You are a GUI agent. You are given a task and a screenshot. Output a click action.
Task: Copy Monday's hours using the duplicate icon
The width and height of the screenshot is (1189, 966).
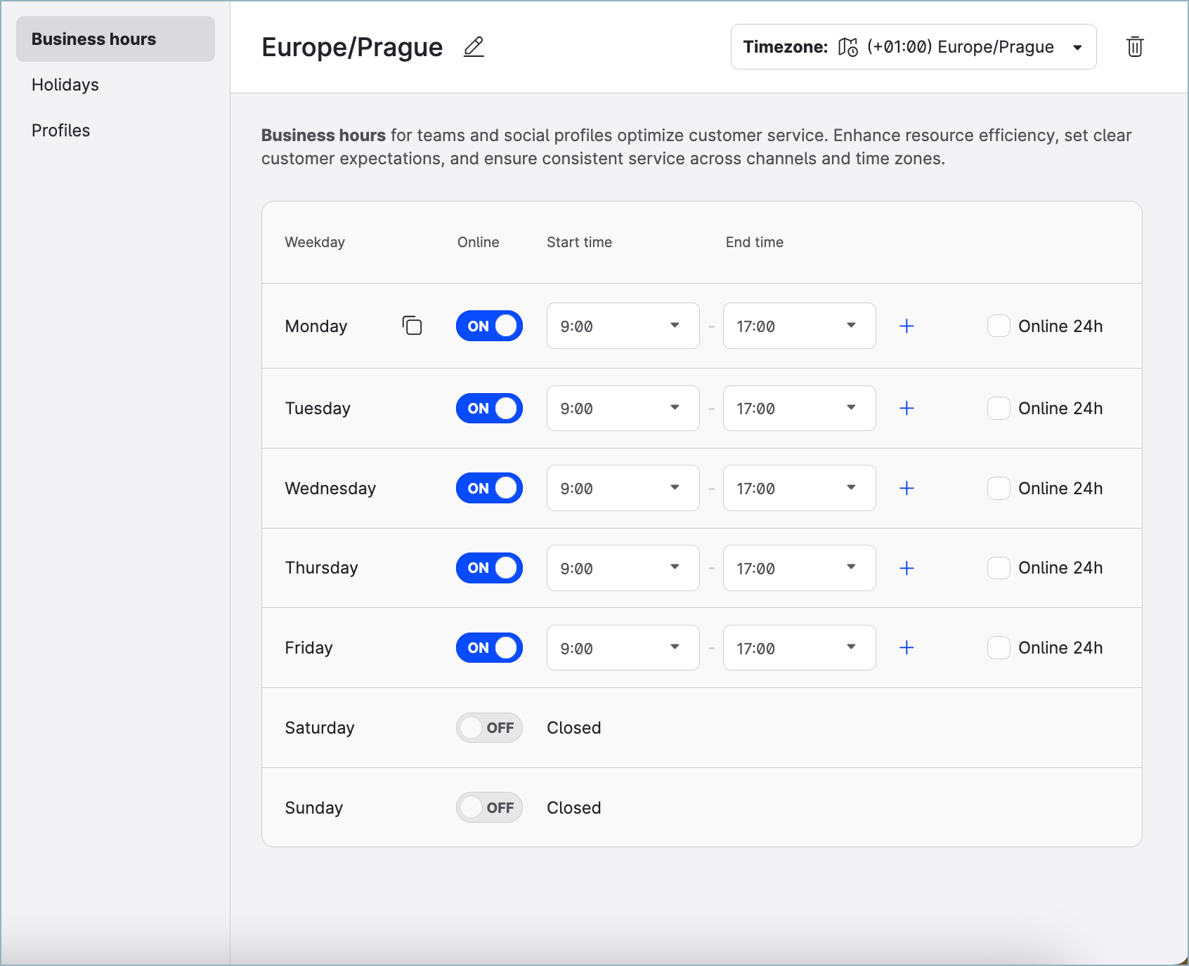[x=412, y=326]
